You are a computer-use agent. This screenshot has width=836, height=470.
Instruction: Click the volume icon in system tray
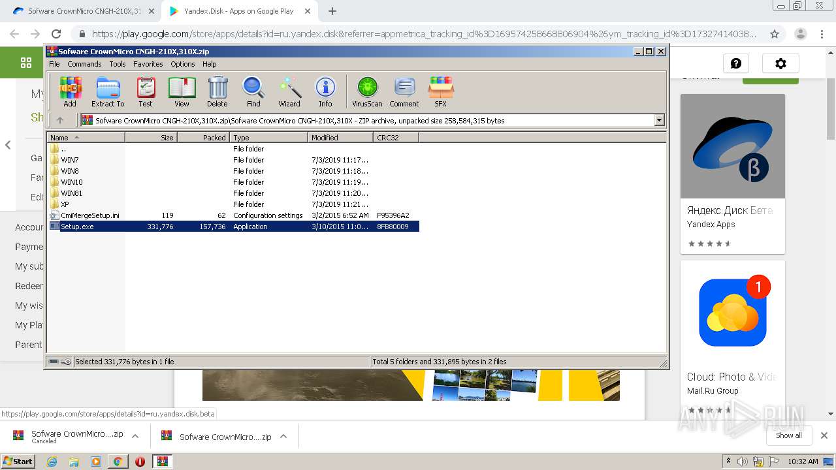point(742,462)
